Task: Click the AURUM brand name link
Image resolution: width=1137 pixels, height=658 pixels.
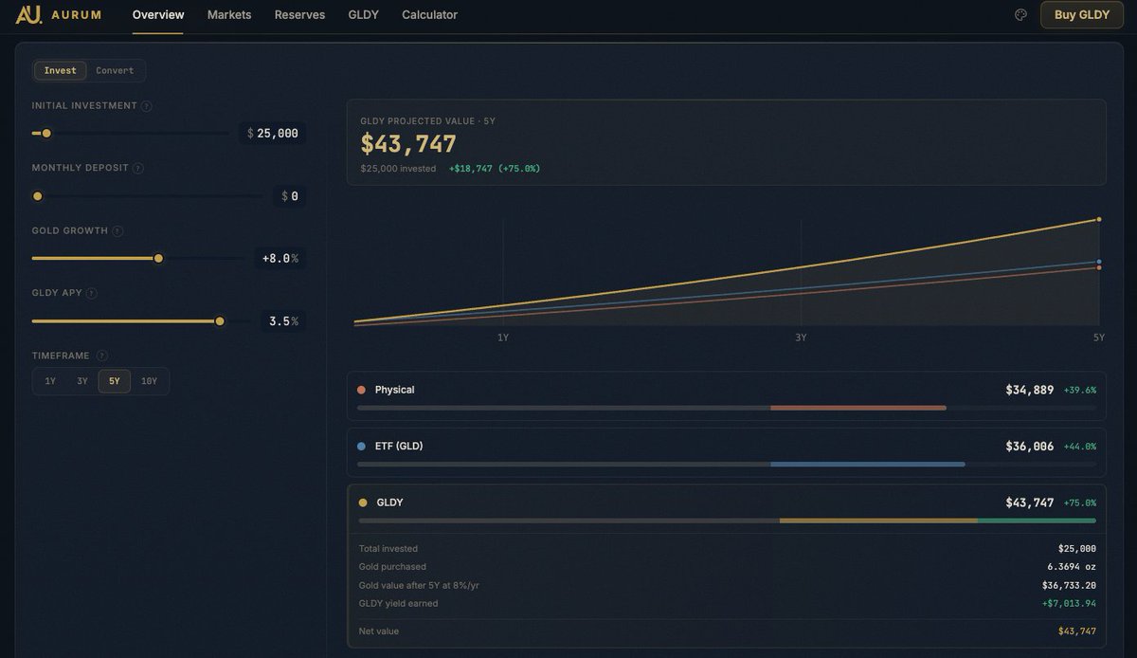Action: [77, 15]
